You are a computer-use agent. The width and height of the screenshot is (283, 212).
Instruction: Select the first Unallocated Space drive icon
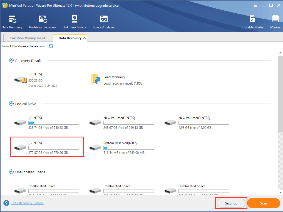(20, 191)
